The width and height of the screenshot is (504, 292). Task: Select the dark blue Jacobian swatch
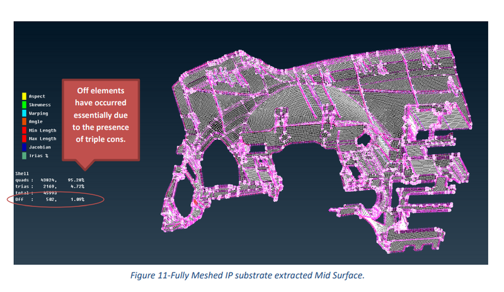23,146
